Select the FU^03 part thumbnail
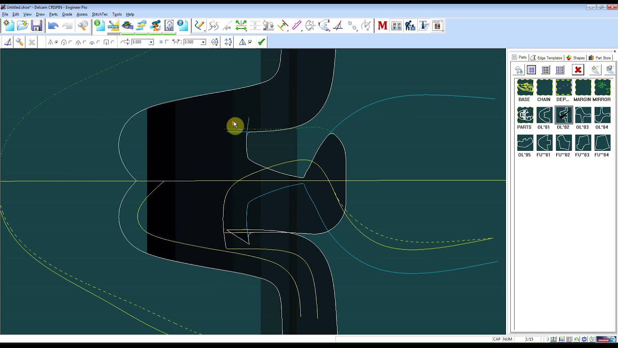 [582, 143]
